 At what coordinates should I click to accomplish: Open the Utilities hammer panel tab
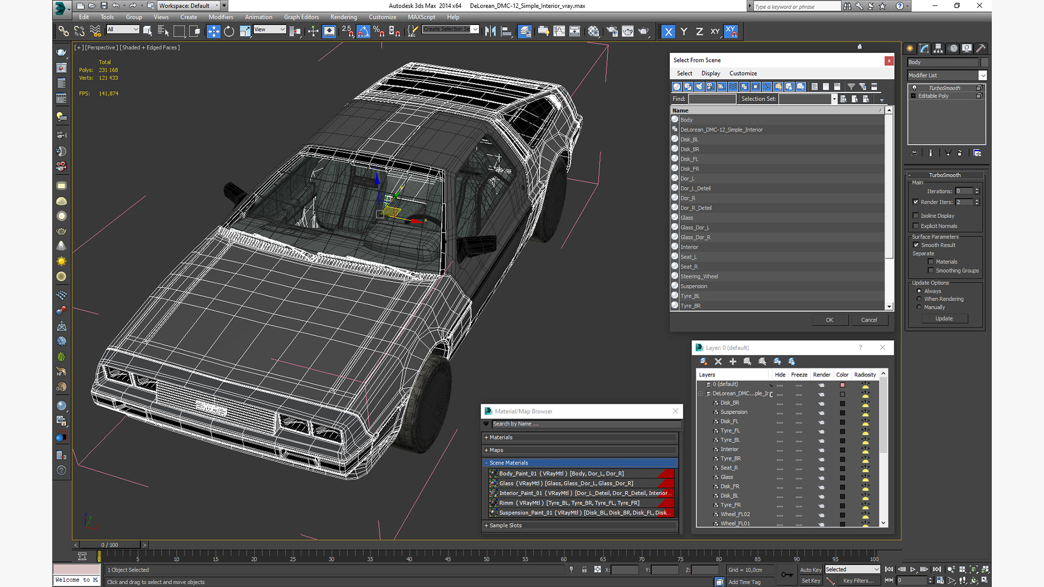981,48
